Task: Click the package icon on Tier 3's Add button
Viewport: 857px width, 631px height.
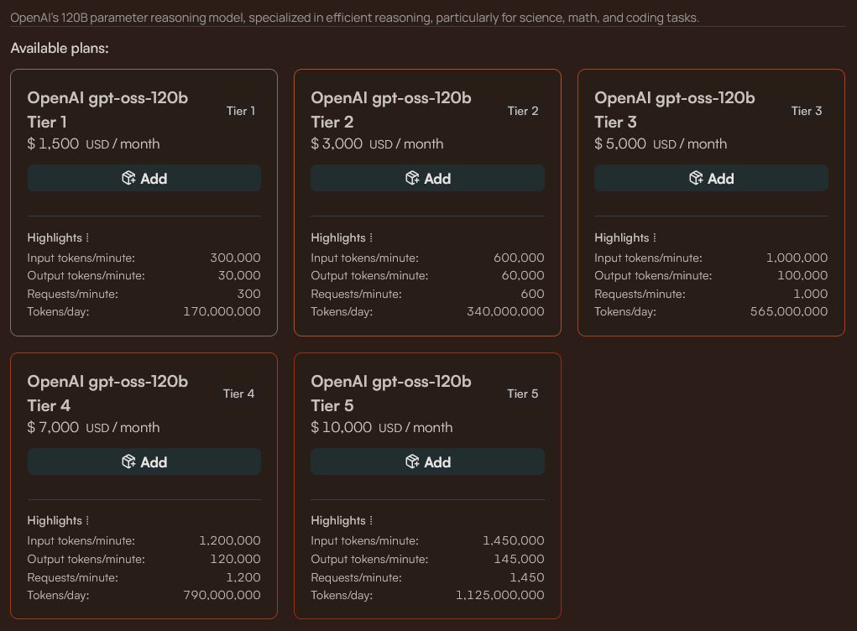Action: tap(696, 178)
